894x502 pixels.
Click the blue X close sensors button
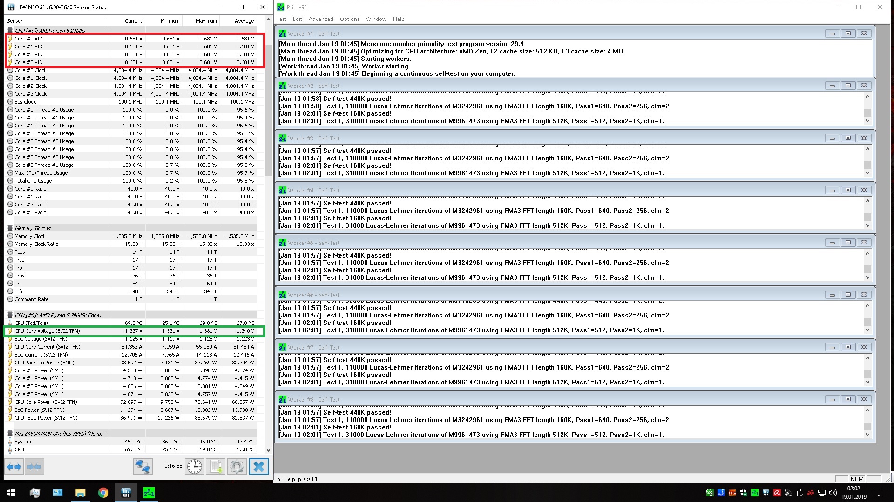[259, 466]
